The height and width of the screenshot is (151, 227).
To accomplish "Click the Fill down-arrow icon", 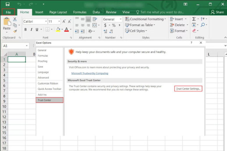I will click(x=194, y=25).
